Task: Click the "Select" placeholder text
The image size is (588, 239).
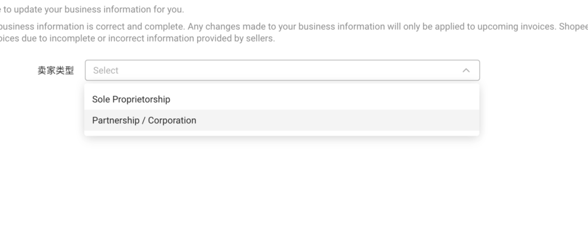Action: click(106, 71)
